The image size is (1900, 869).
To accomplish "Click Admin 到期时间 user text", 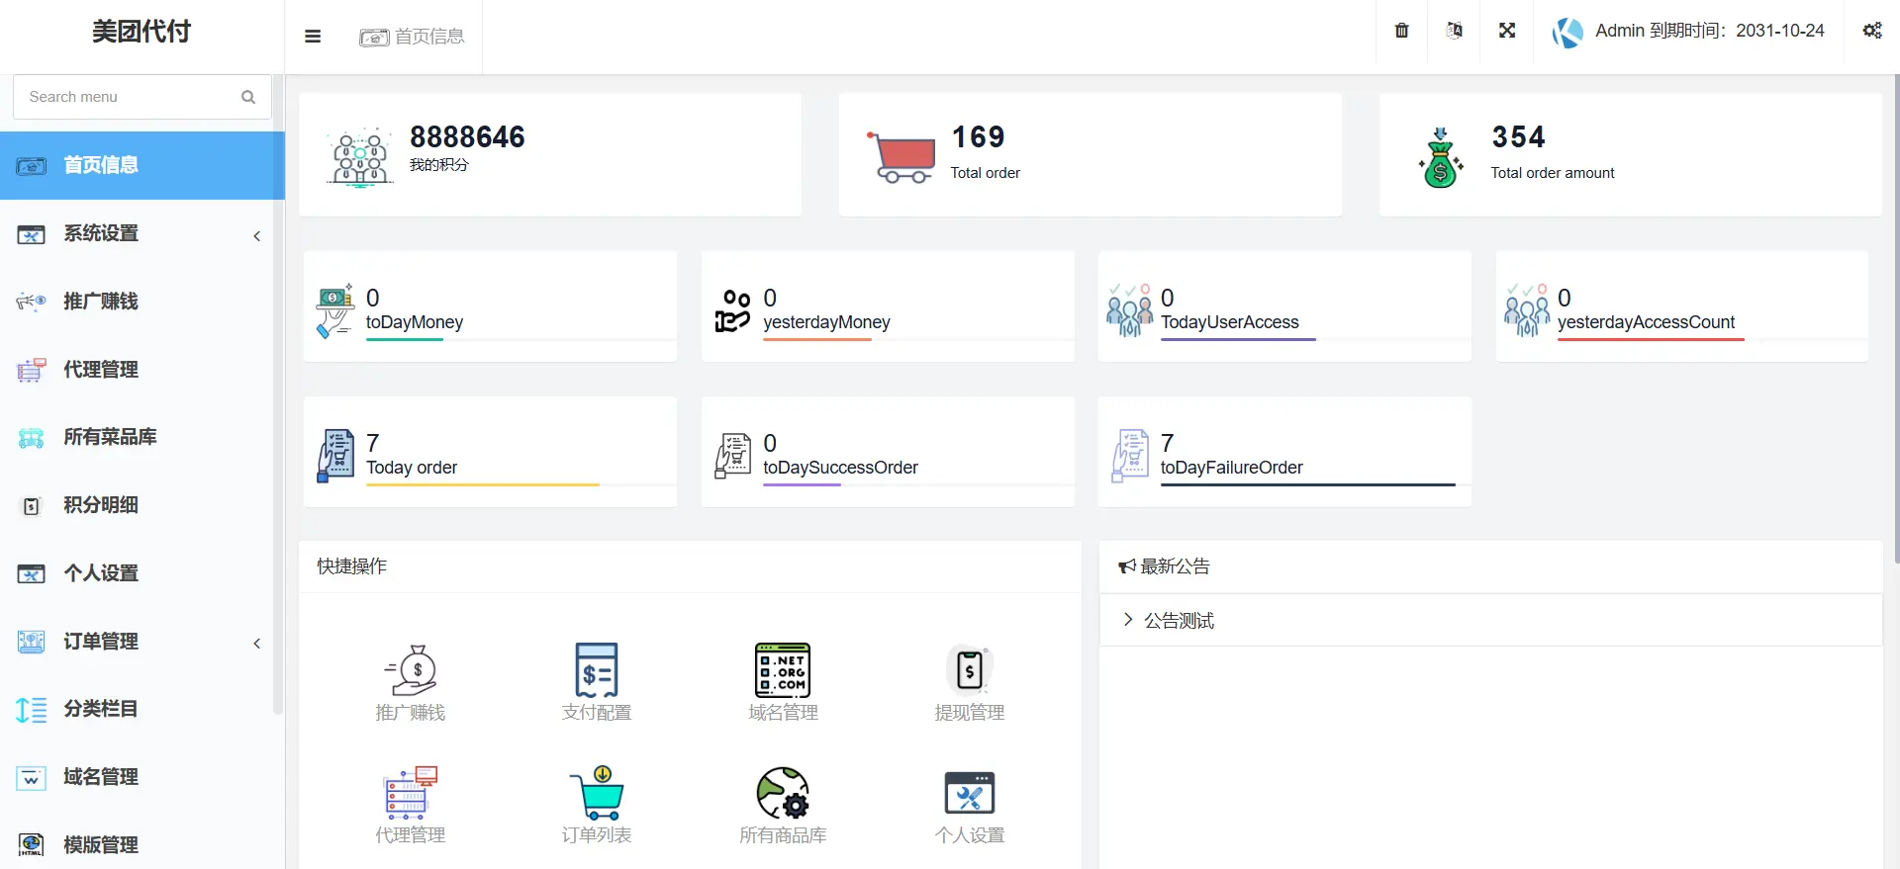I will [1709, 31].
